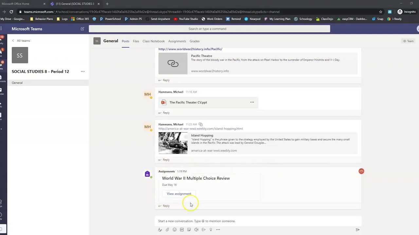Viewport: 419px width, 235px height.
Task: Open the ClassDojo bookmark
Action: [x=324, y=19]
